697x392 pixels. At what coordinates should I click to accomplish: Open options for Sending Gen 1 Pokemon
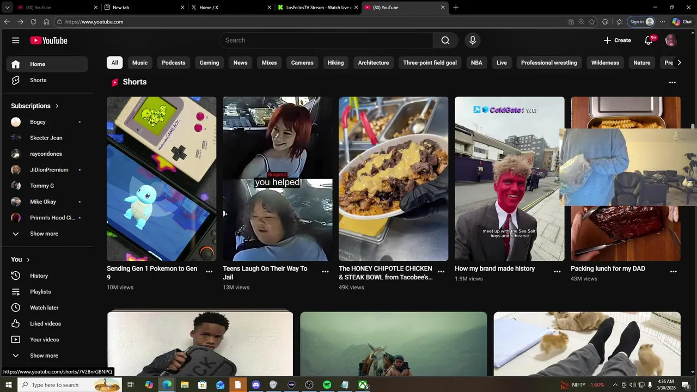(x=209, y=271)
